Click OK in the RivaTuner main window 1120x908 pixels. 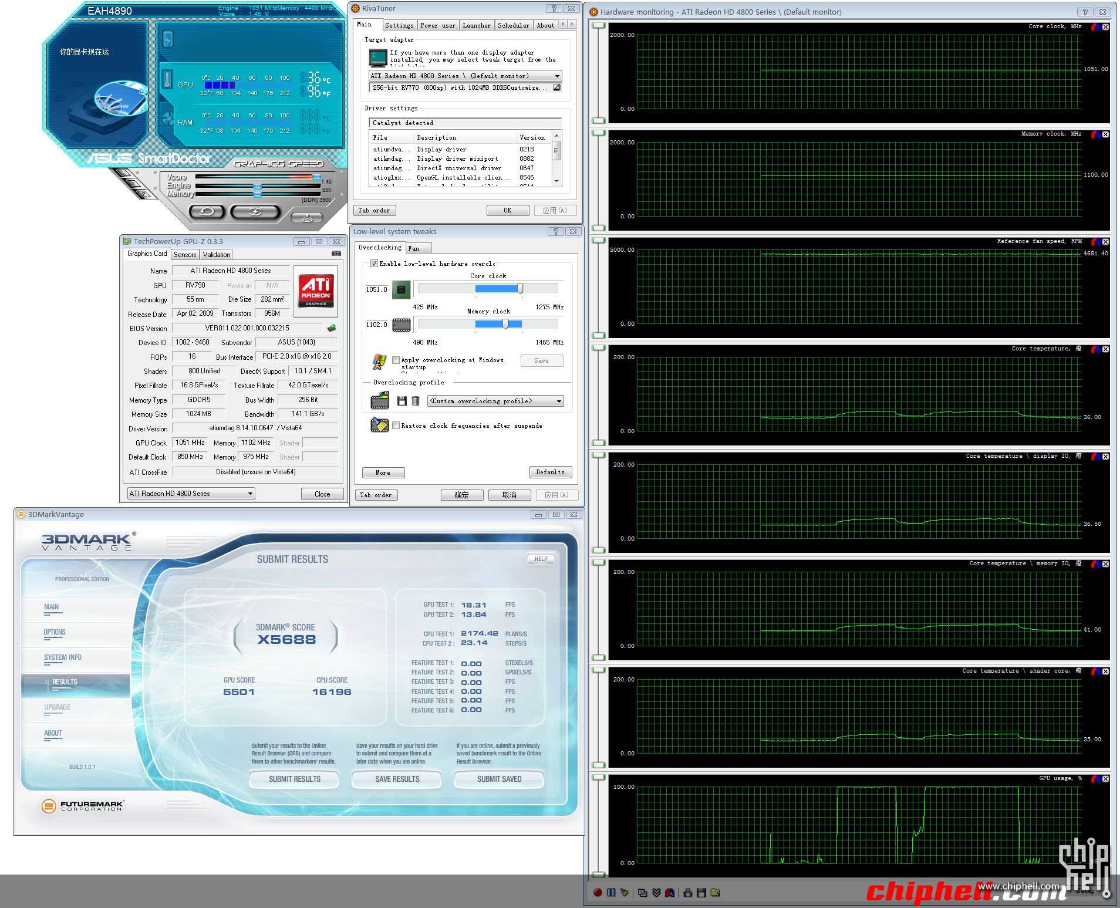coord(508,211)
